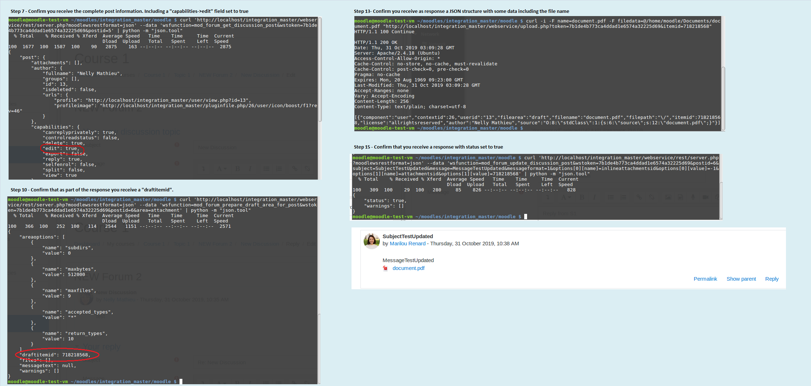The image size is (811, 386).
Task: Click the Content-Length: 256 header line
Action: click(381, 101)
